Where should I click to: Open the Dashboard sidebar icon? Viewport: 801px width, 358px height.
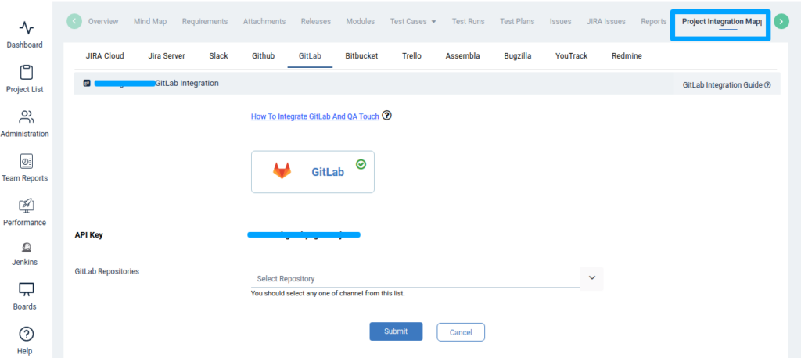click(26, 29)
